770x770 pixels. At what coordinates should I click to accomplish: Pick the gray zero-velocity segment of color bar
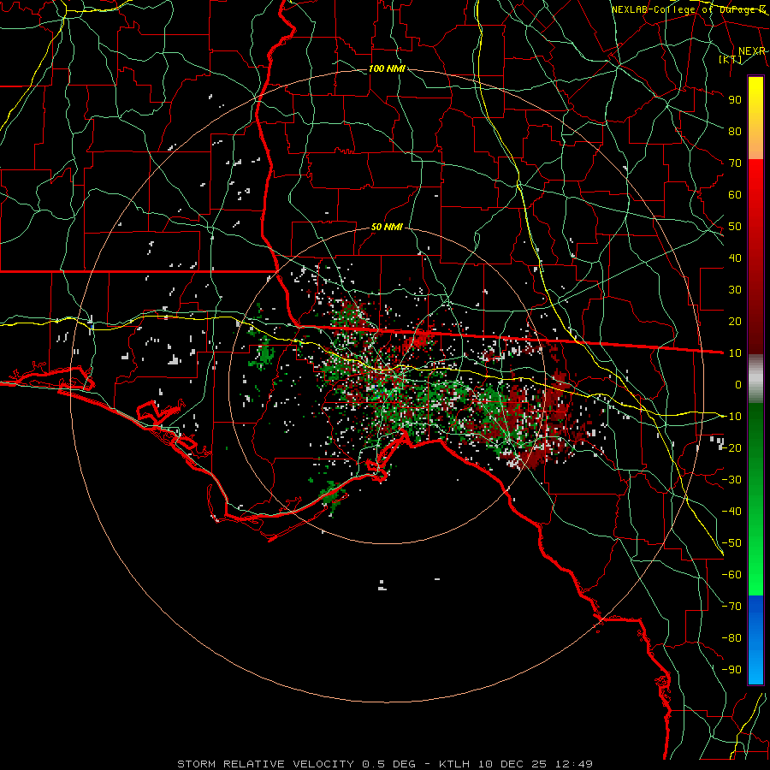coord(755,378)
